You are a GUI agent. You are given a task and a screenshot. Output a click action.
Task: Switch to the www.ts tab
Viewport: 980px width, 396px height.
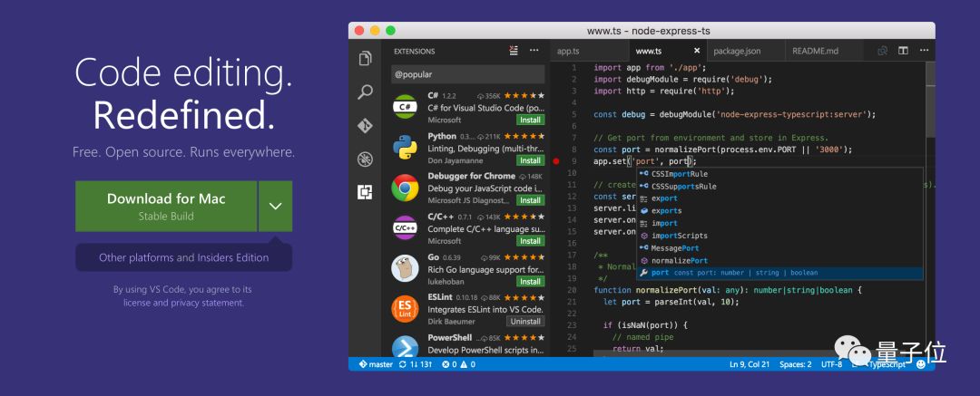(x=666, y=52)
